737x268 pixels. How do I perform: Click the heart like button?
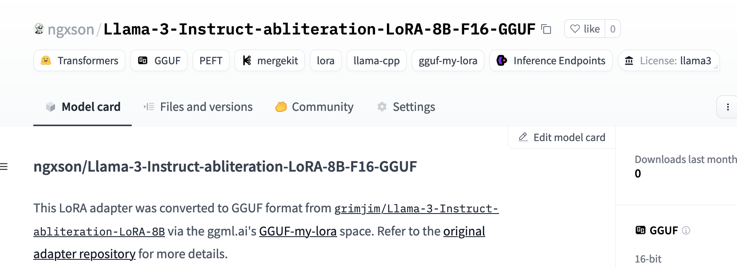(x=585, y=29)
